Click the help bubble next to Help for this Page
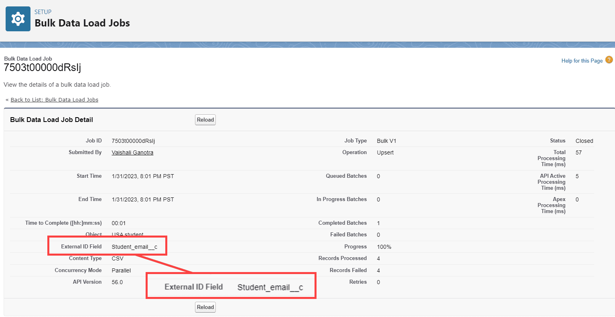 pos(609,60)
